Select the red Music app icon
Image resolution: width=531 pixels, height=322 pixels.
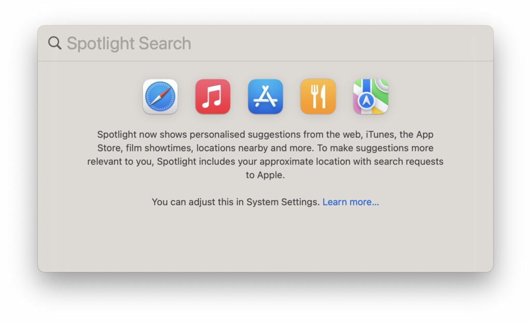[x=213, y=97]
